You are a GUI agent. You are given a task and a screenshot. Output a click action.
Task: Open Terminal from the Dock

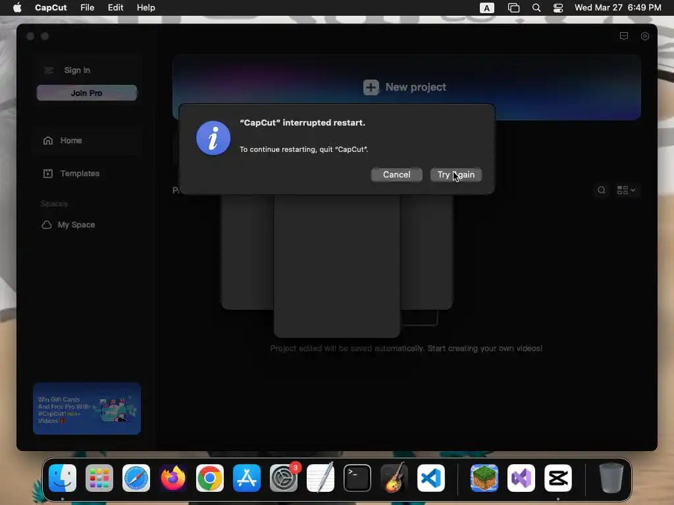[x=357, y=478]
